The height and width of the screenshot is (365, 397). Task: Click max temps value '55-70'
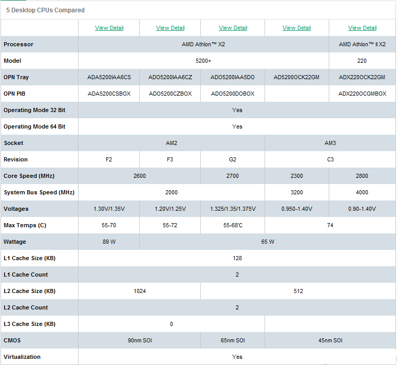(x=108, y=225)
